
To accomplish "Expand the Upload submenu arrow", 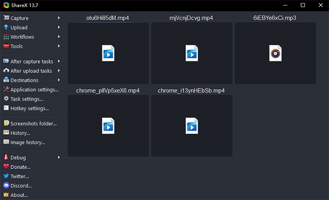I will point(59,27).
